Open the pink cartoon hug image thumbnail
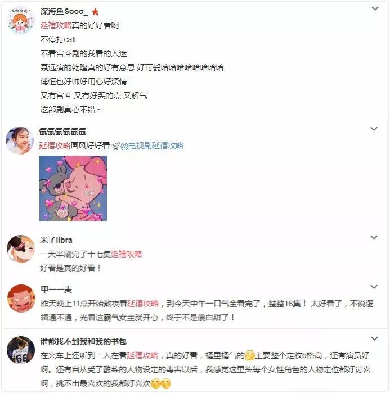Viewport: 390px width, 393px height. [73, 188]
